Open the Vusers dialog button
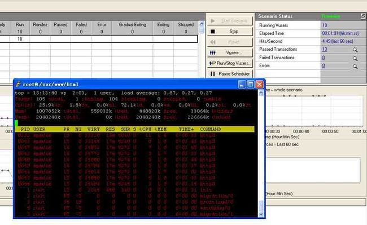This screenshot has width=367, height=225. [230, 52]
